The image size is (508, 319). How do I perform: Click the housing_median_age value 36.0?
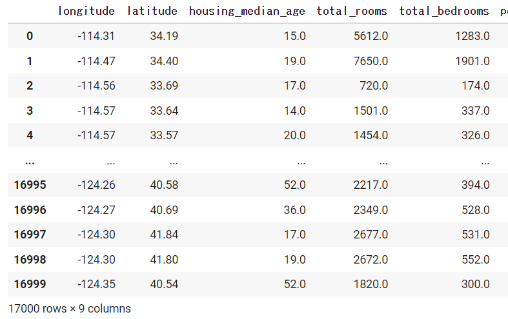point(294,210)
